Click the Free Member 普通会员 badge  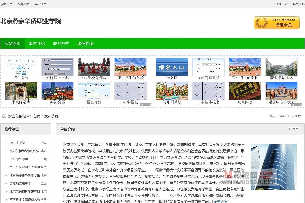pos(277,23)
